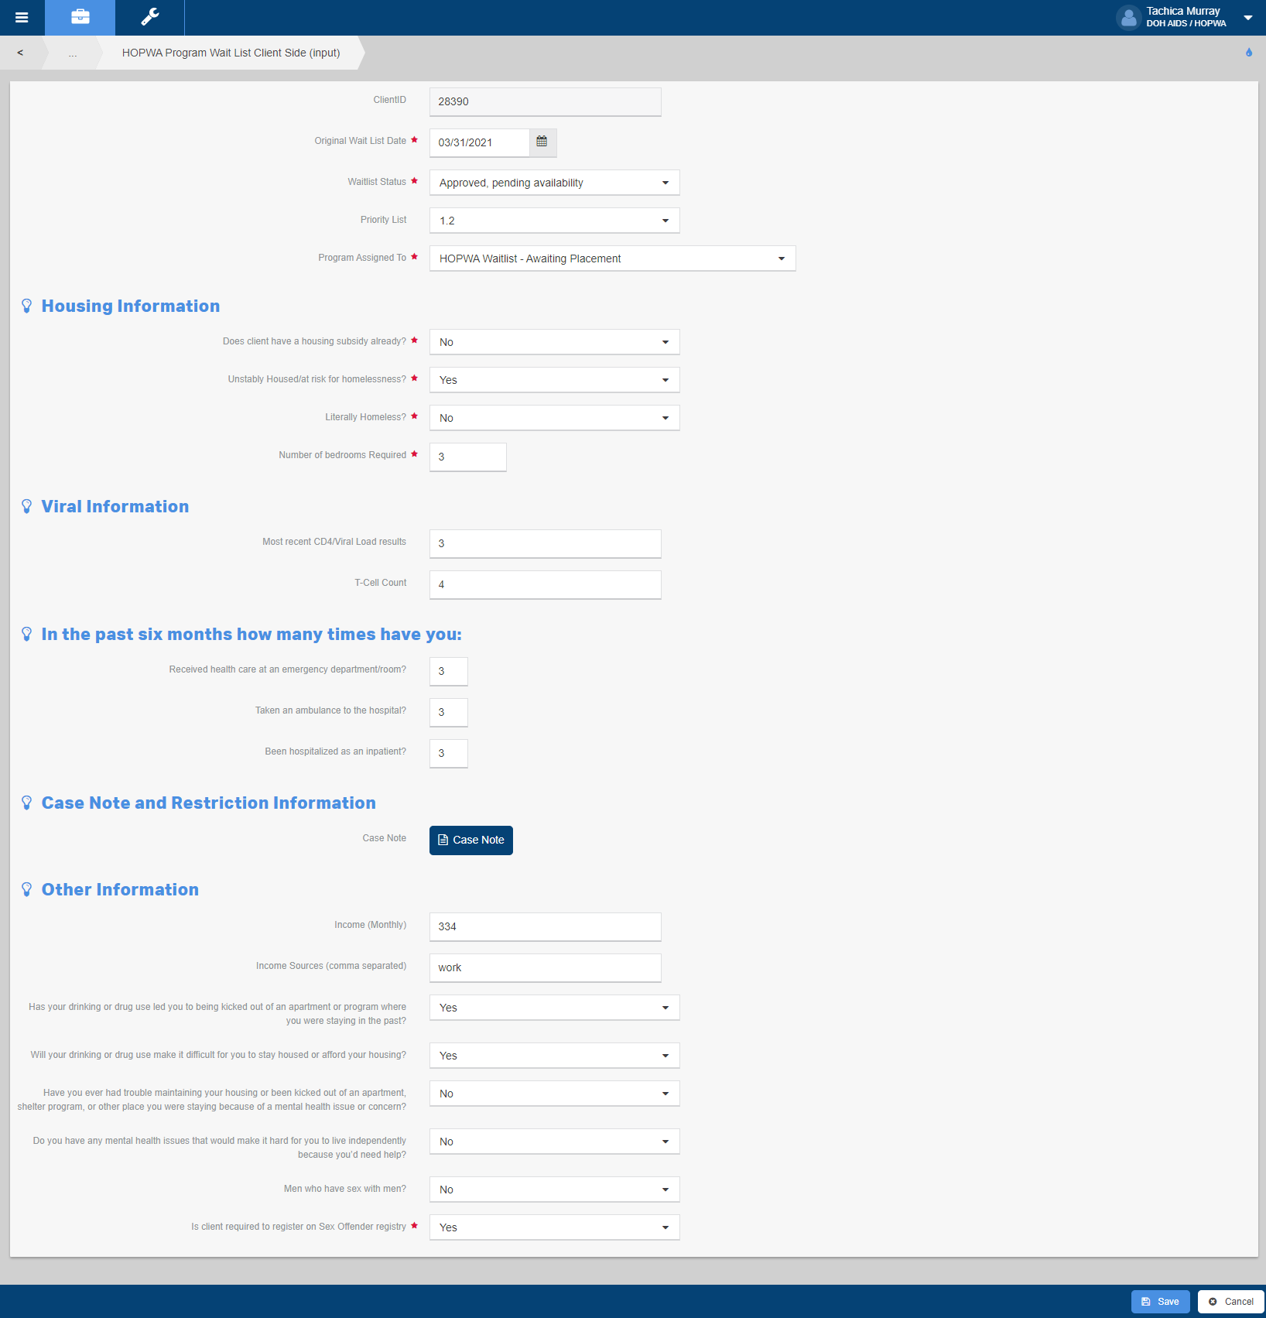Viewport: 1266px width, 1318px height.
Task: Click the calendar icon for Wait List Date
Action: (542, 142)
